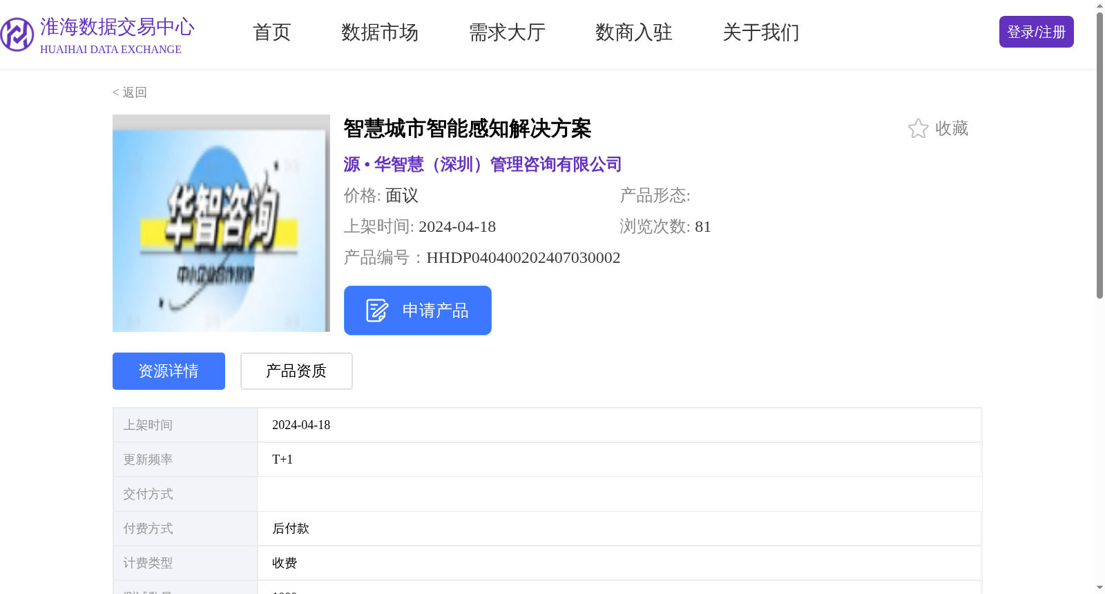This screenshot has height=594, width=1105.
Task: Click the < 返回 back link
Action: click(130, 92)
